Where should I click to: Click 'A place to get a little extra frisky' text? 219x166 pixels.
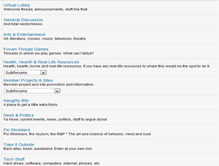31,105
